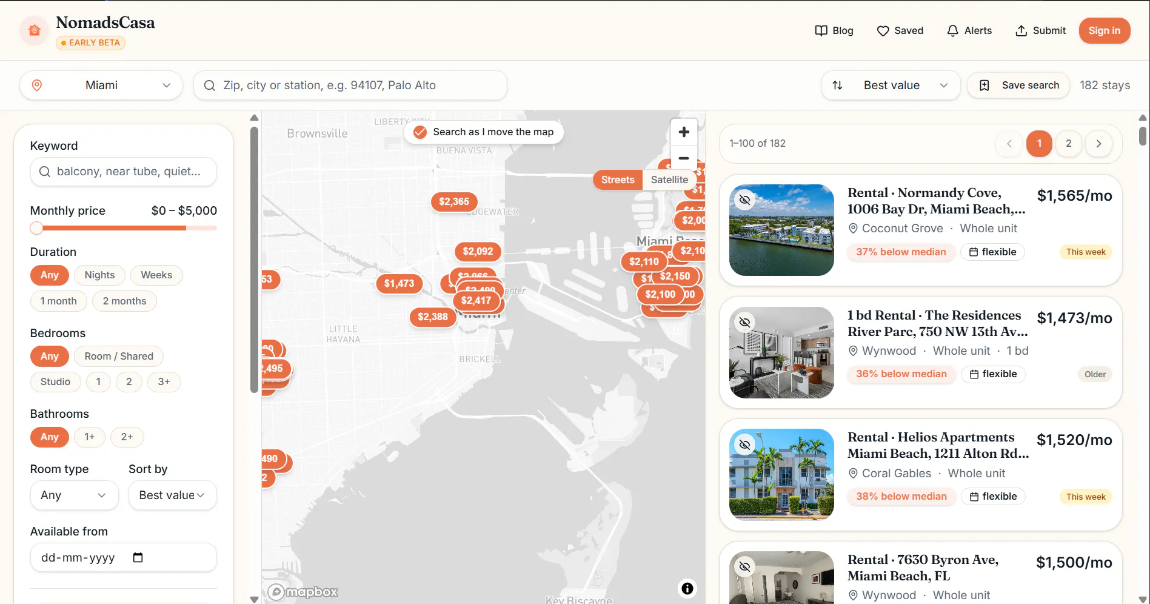The width and height of the screenshot is (1150, 604).
Task: Focus the Zip, city or station search field
Action: 350,86
